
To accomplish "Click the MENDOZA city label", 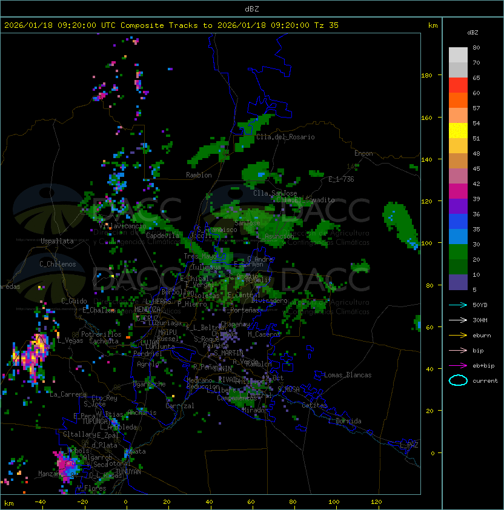I will 147,309.
